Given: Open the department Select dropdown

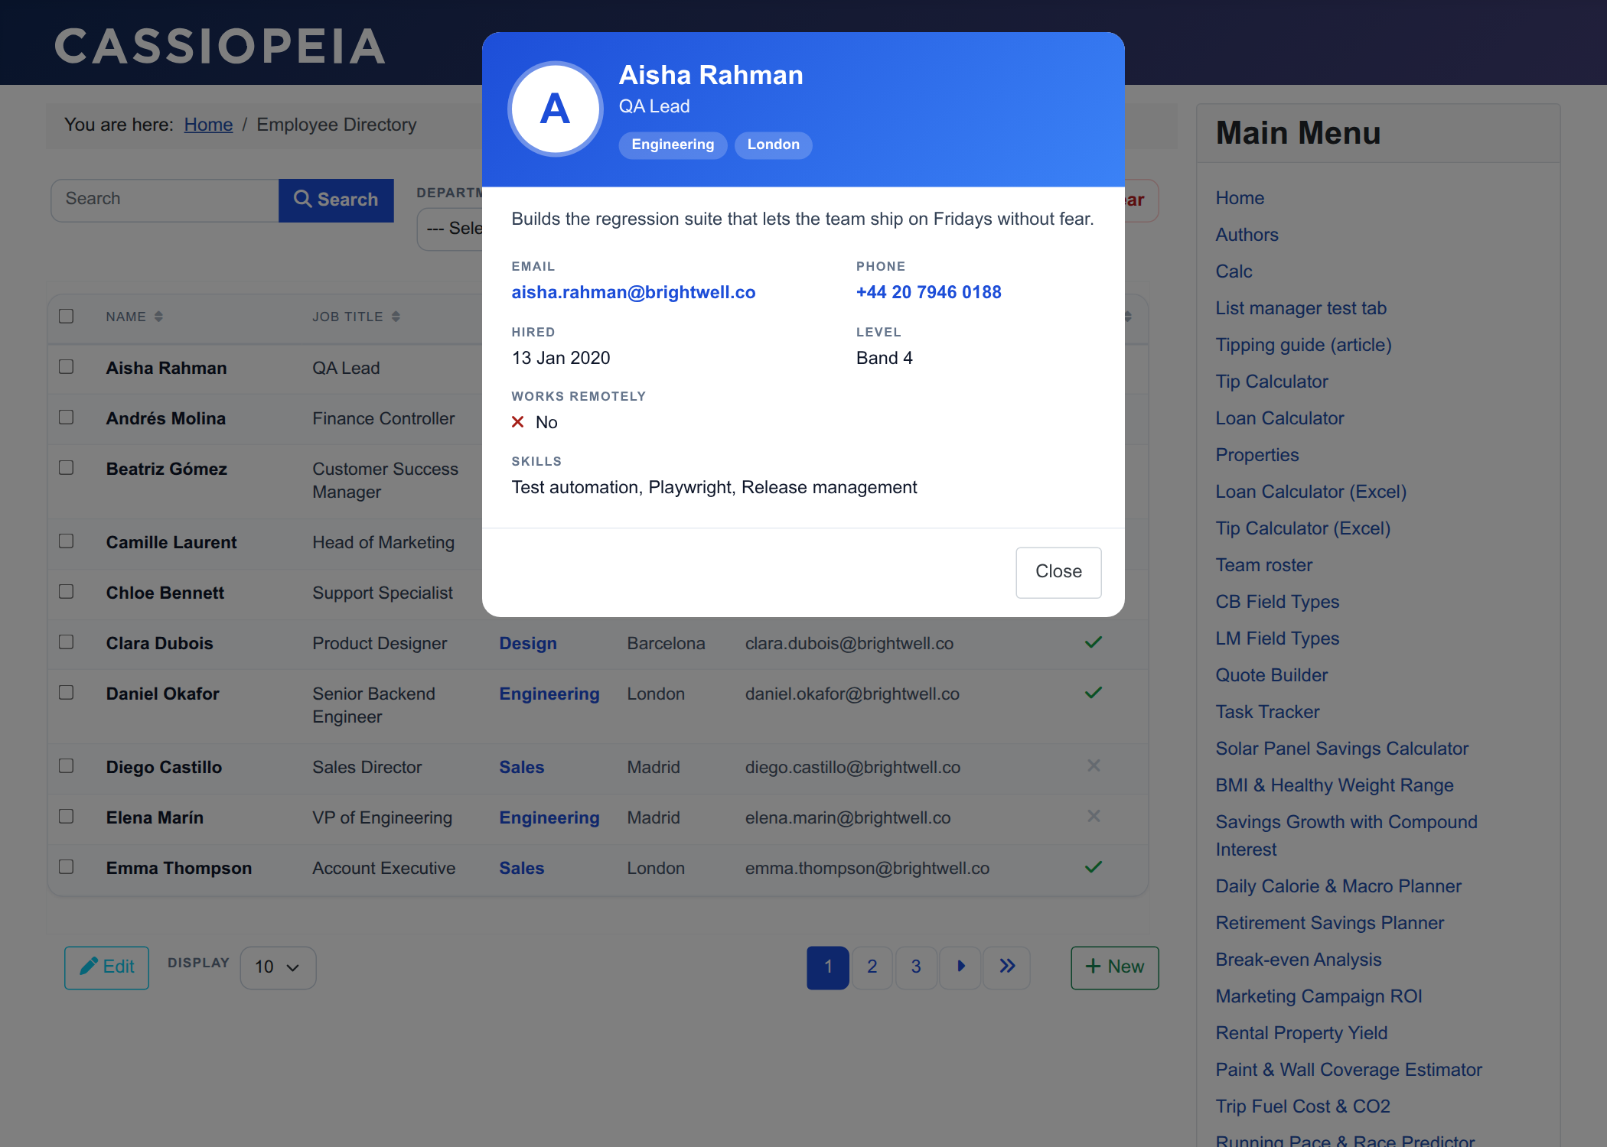Looking at the screenshot, I should point(450,229).
